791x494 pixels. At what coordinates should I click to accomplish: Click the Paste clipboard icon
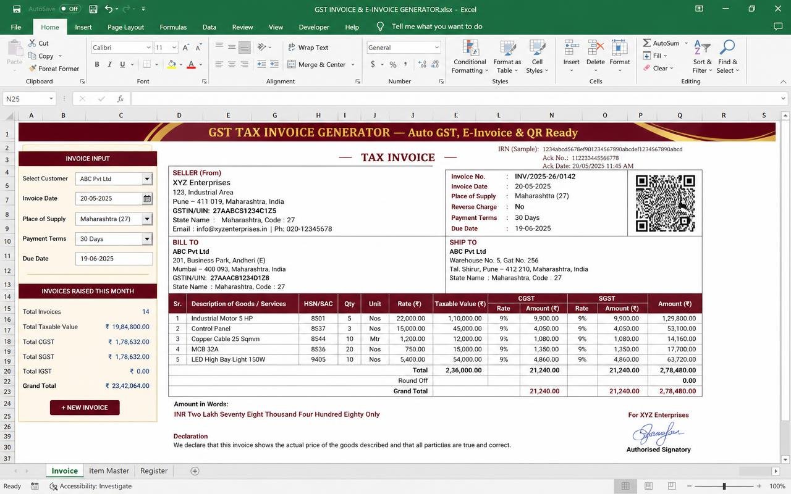(14, 48)
